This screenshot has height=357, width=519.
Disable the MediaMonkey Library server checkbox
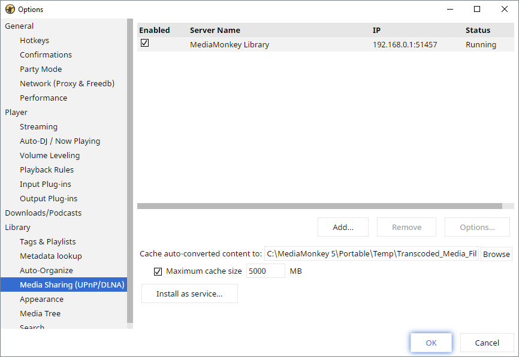[x=145, y=43]
